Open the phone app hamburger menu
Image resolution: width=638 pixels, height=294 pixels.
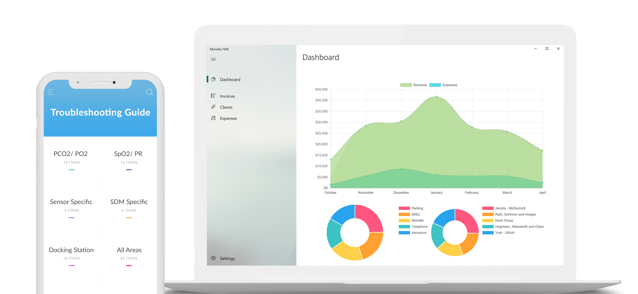[51, 92]
